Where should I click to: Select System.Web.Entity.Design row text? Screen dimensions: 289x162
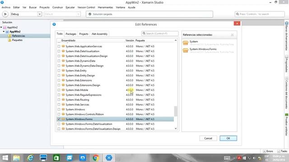click(x=80, y=76)
